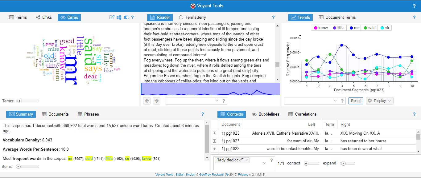The width and height of the screenshot is (421, 178).
Task: Switch to the Contexts tab
Action: point(231,114)
